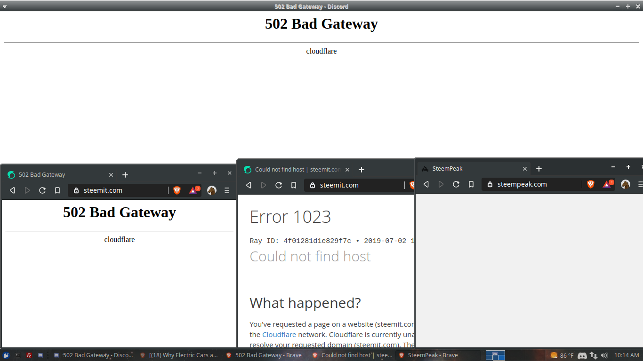Select the Could not find host tab

point(297,170)
